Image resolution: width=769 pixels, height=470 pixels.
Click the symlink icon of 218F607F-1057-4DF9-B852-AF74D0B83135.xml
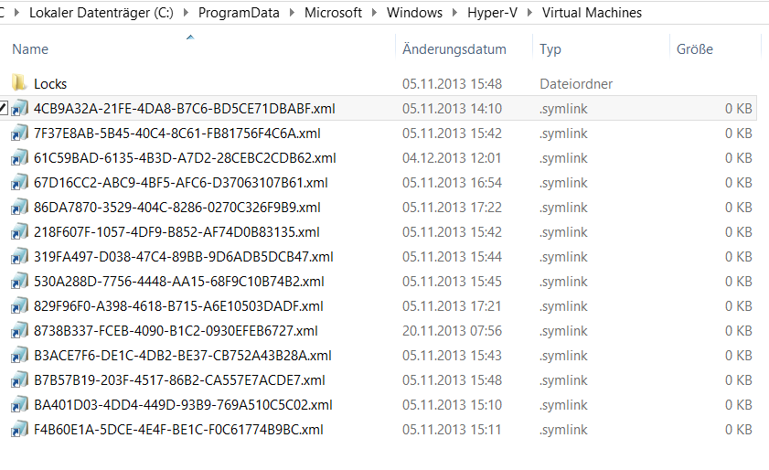pos(19,231)
